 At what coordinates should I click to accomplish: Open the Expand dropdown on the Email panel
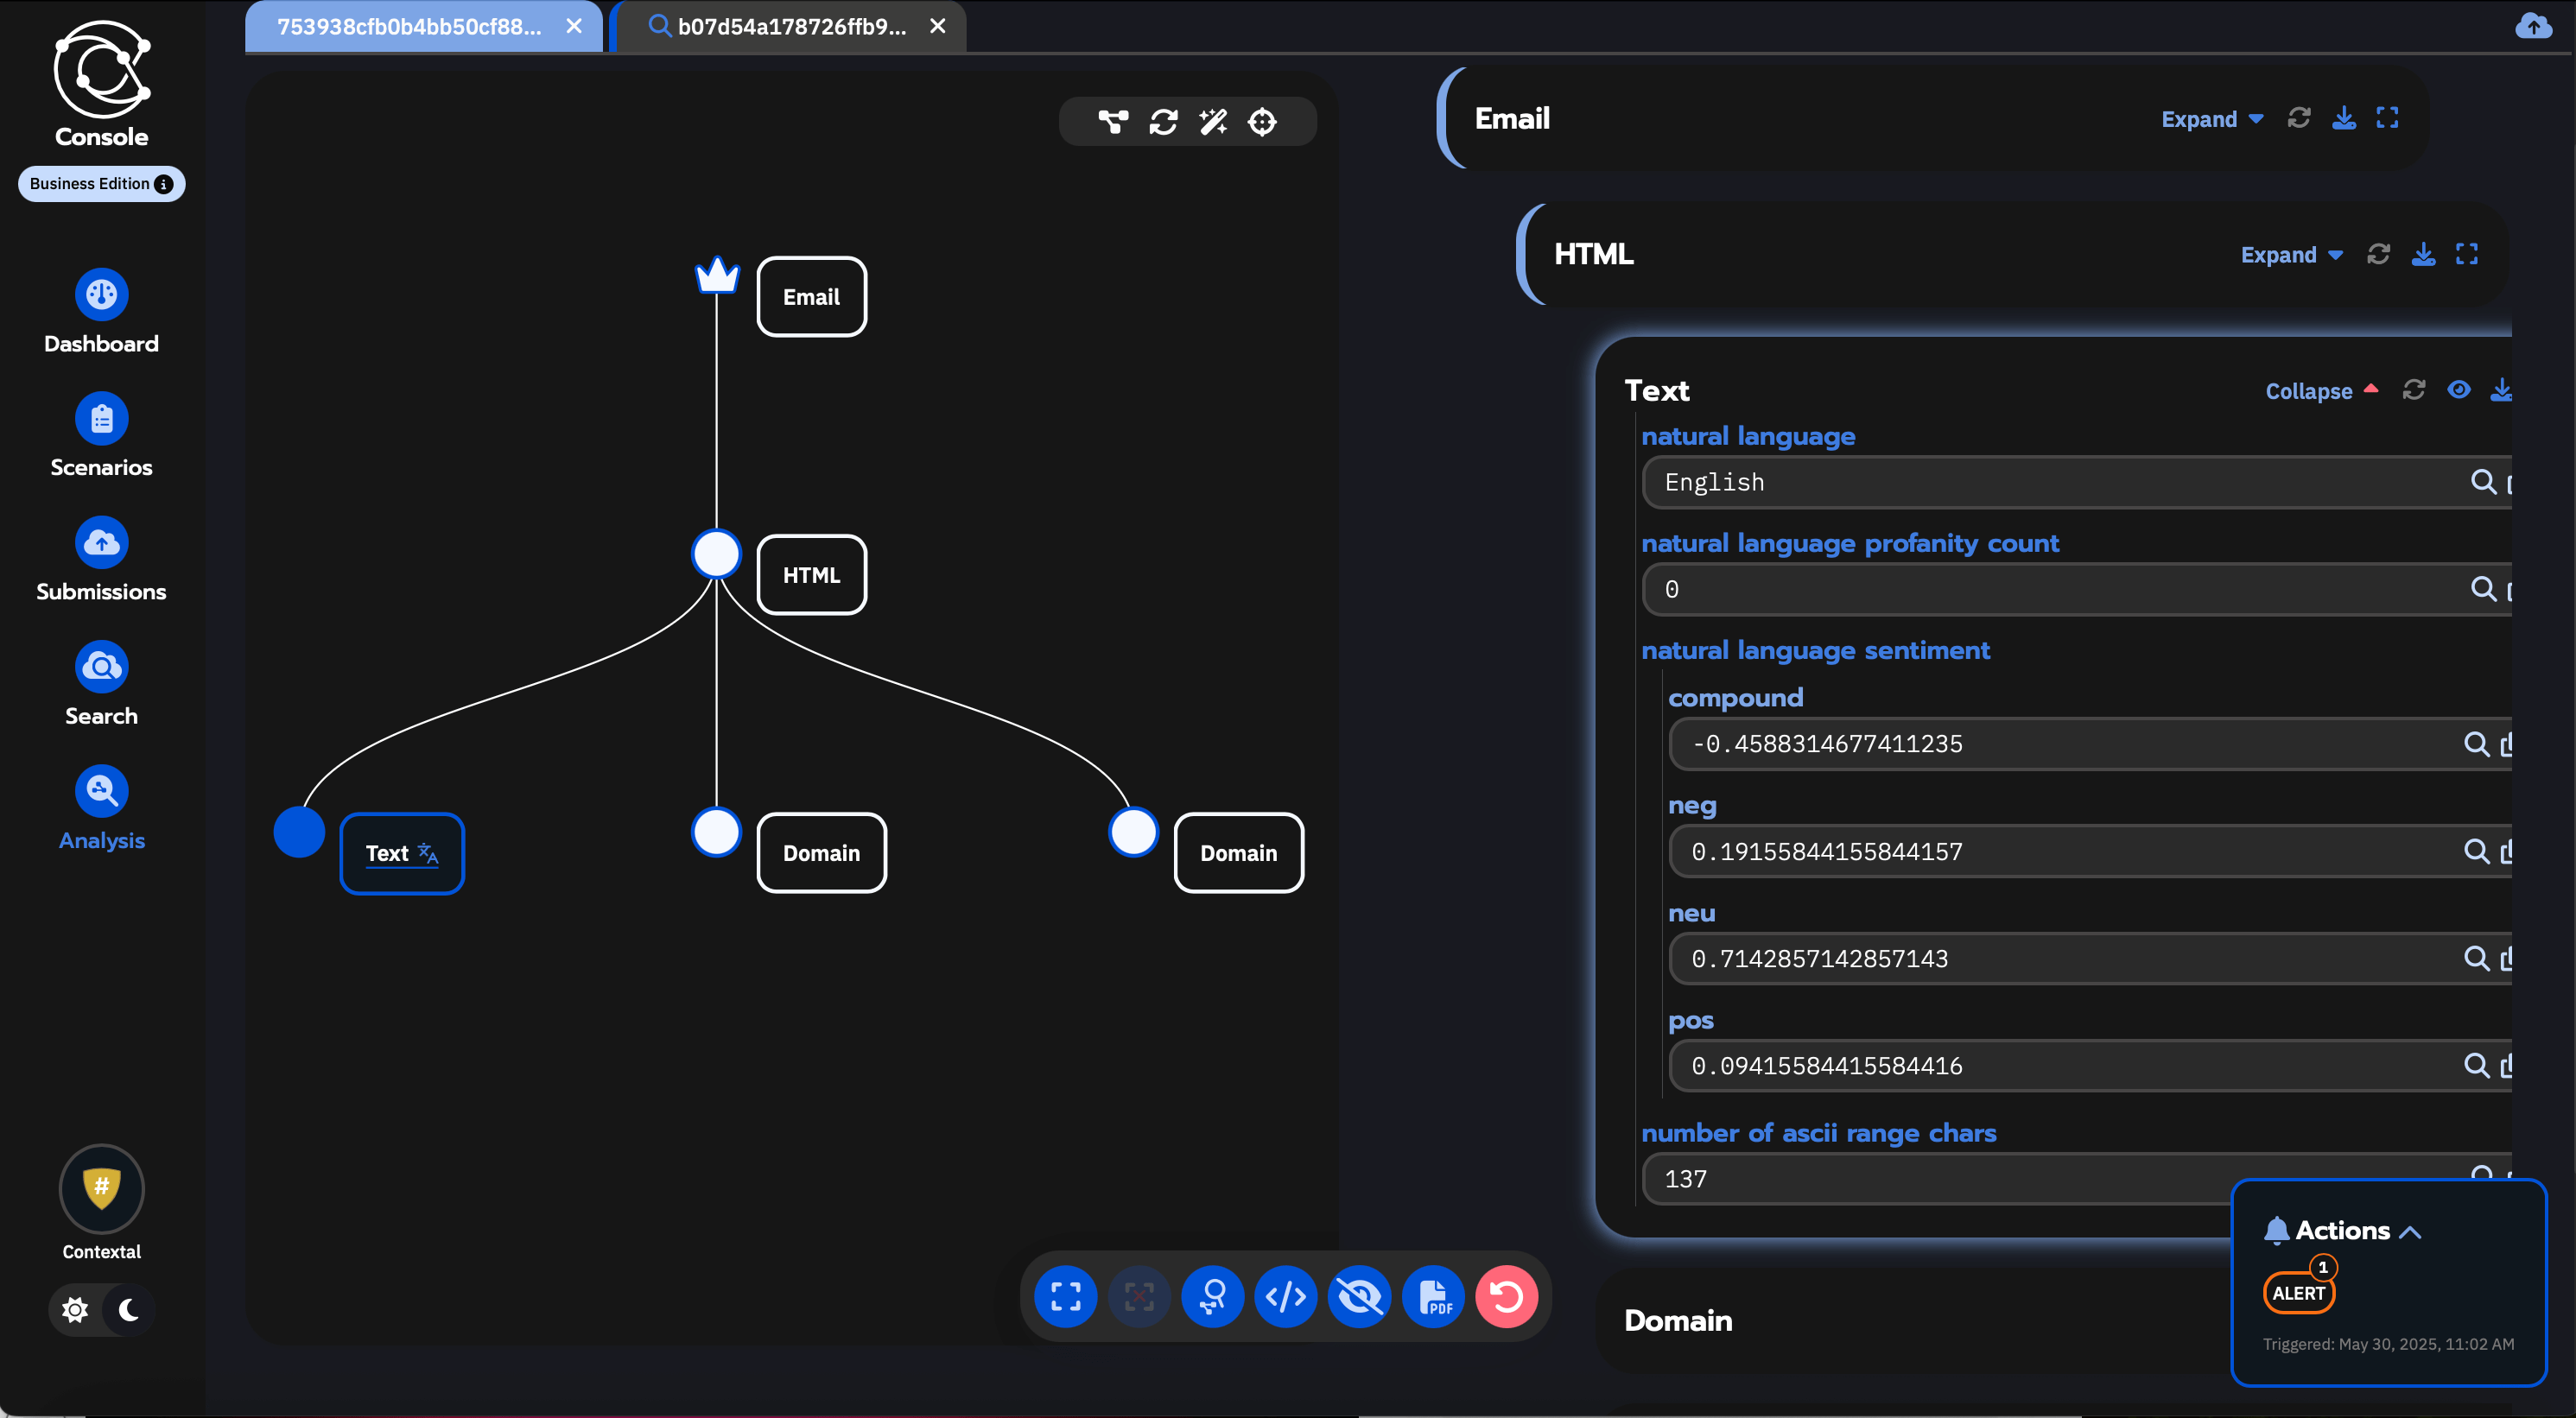(2211, 119)
